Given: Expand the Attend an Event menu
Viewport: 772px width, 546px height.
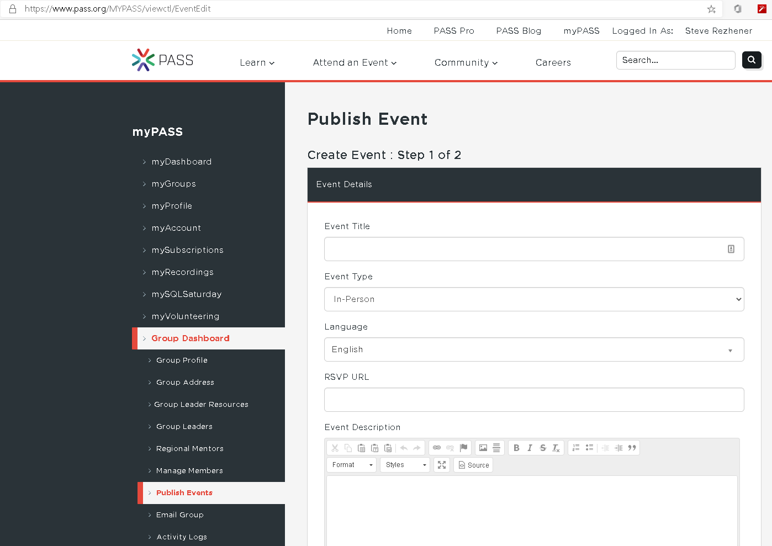Looking at the screenshot, I should coord(354,62).
